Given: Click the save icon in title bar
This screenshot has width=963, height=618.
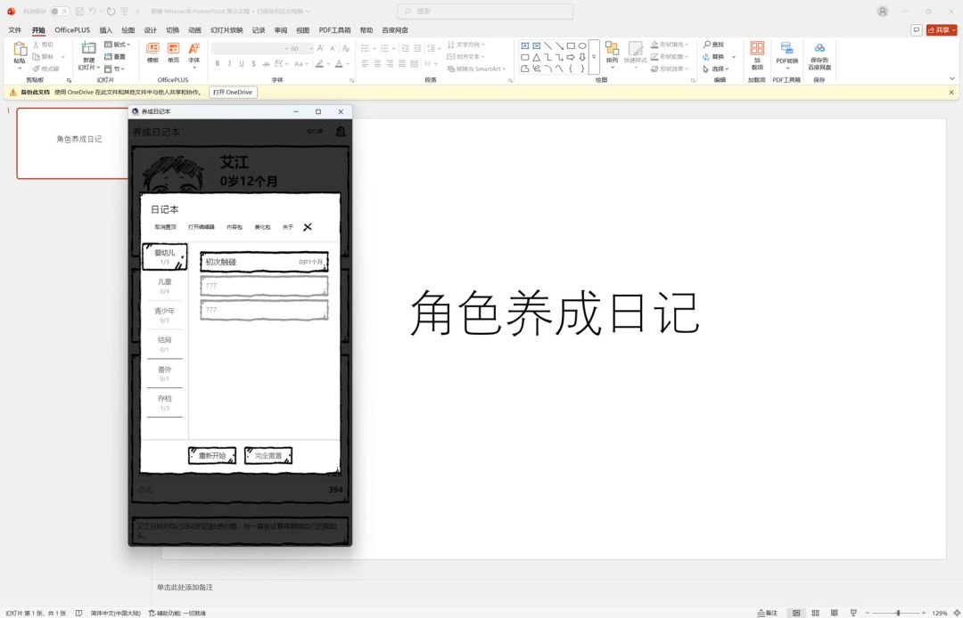Looking at the screenshot, I should pos(80,11).
